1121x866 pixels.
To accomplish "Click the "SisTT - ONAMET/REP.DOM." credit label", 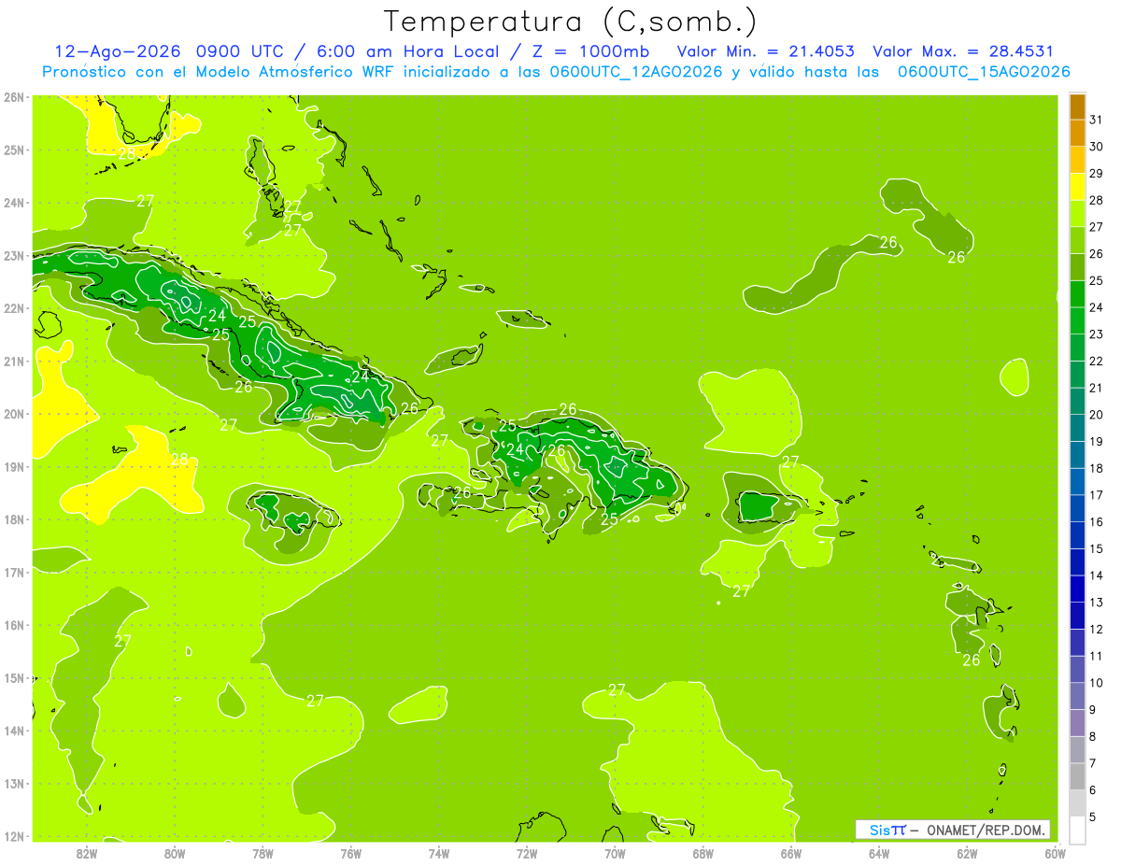I will coord(953,830).
